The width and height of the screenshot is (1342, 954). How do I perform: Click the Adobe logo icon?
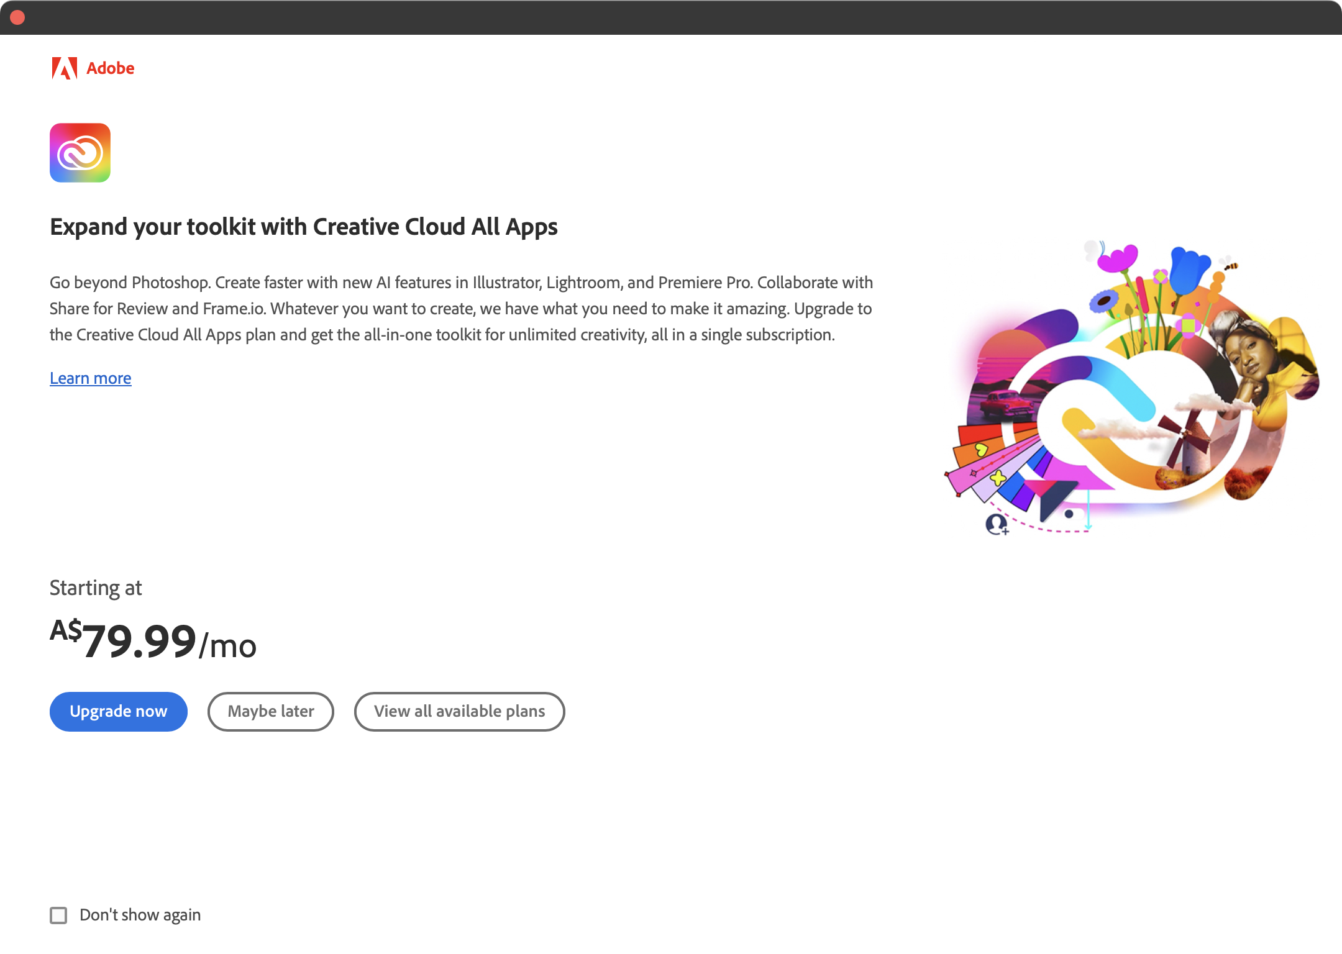65,68
